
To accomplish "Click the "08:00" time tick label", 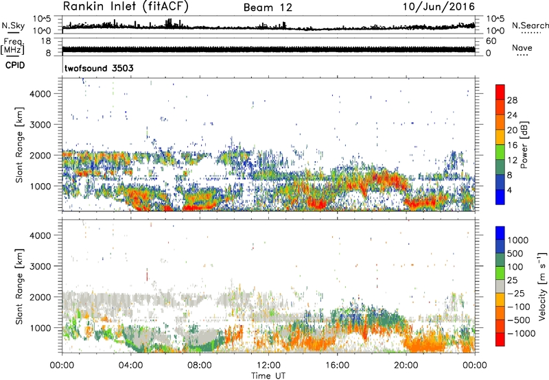I will [200, 366].
